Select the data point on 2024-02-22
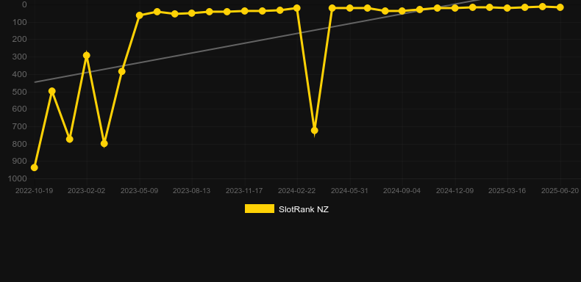Viewport: 581px width, 282px height. [297, 8]
